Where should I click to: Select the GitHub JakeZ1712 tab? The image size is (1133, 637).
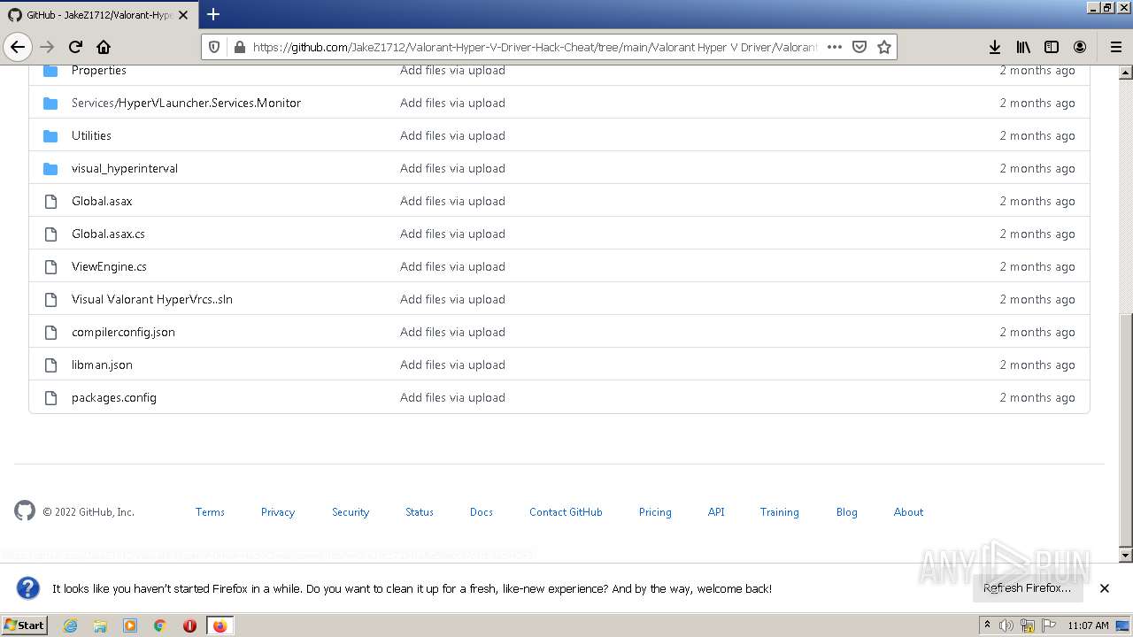(99, 15)
